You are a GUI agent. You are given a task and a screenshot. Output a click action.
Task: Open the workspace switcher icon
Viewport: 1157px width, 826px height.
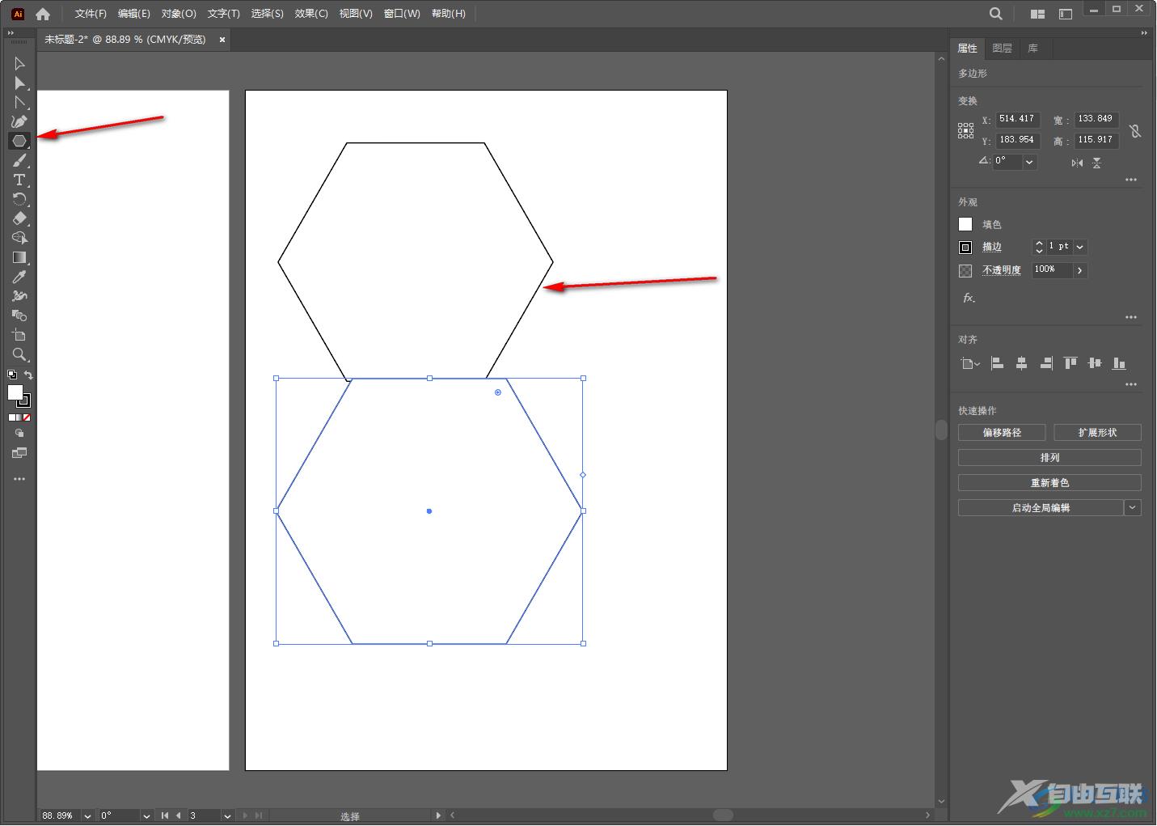pos(1066,14)
